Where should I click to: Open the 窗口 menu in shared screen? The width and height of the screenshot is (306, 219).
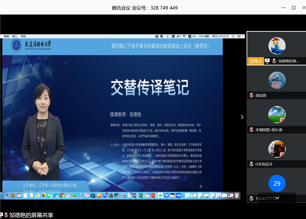click(15, 36)
